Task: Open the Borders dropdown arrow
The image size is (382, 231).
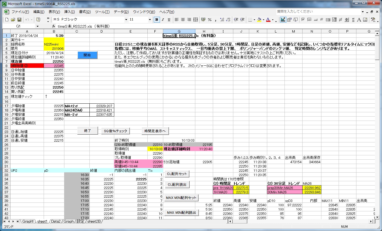Action: 254,19
